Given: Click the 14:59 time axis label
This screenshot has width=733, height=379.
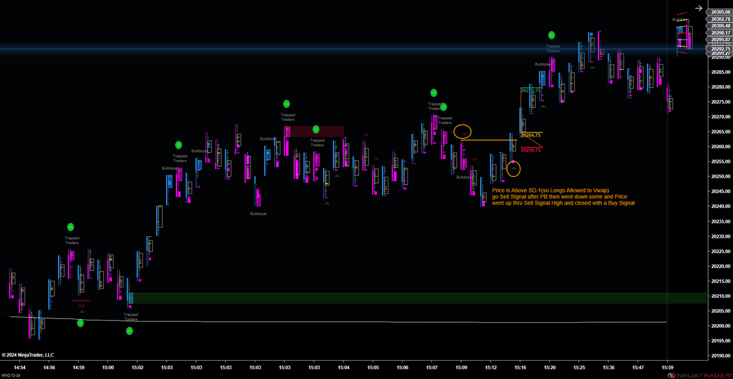Looking at the screenshot, I should [79, 367].
